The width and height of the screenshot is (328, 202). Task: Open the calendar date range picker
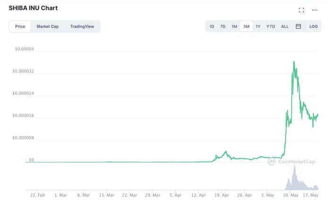pyautogui.click(x=298, y=26)
